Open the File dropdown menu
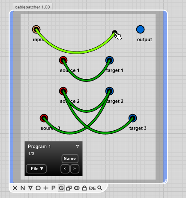 tap(36, 169)
